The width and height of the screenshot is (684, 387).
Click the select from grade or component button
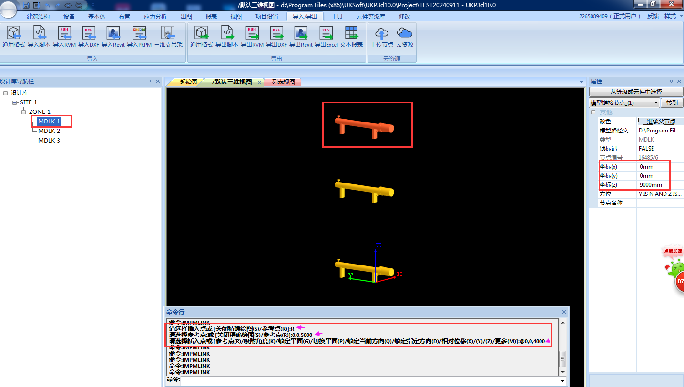coord(636,92)
